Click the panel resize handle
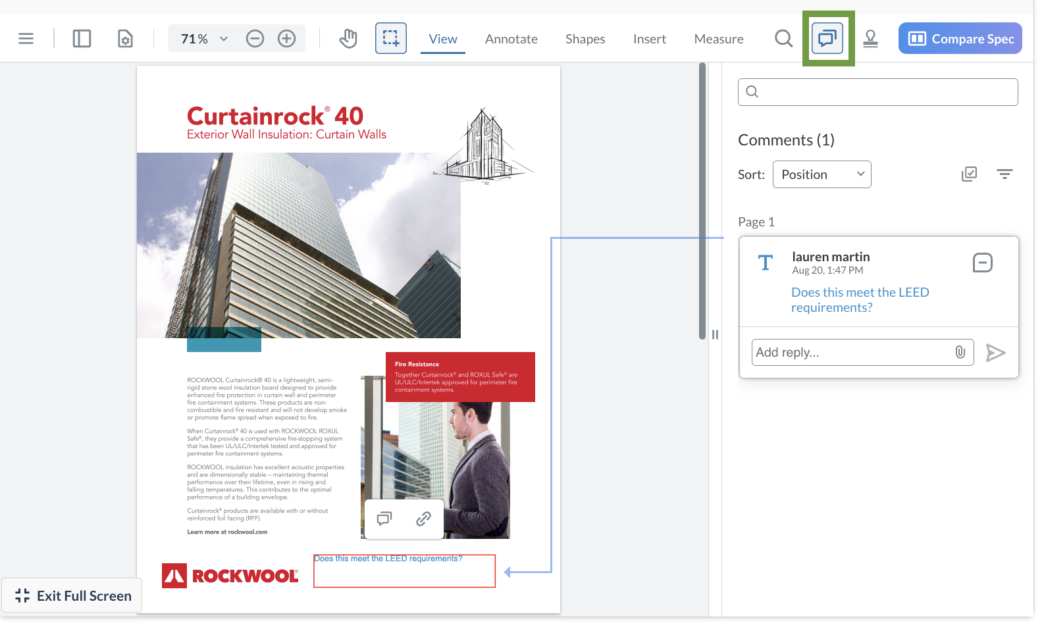Image resolution: width=1044 pixels, height=633 pixels. [x=715, y=334]
